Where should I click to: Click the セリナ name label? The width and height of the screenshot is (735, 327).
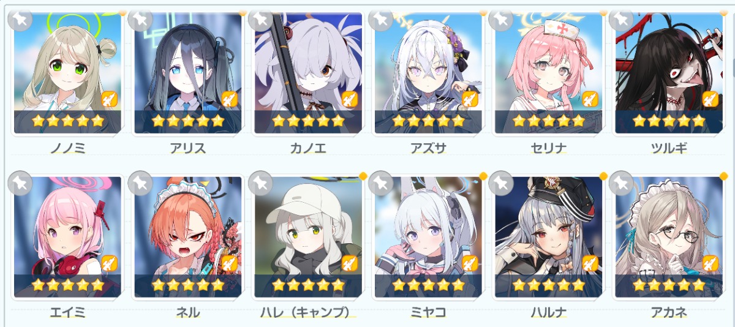tap(548, 149)
